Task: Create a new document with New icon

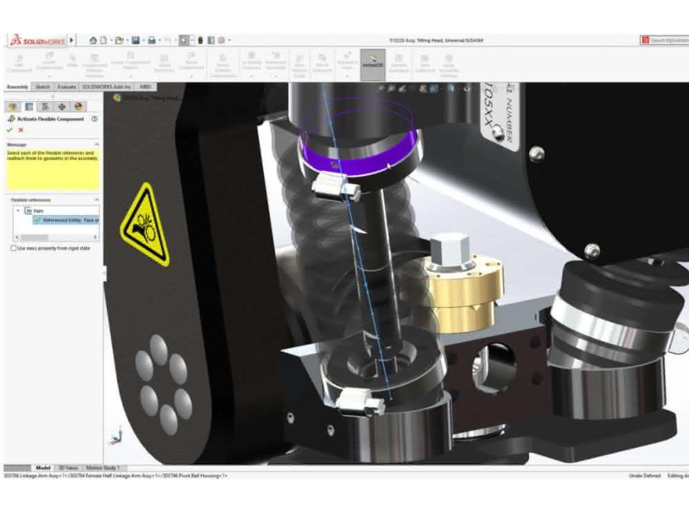Action: point(104,41)
